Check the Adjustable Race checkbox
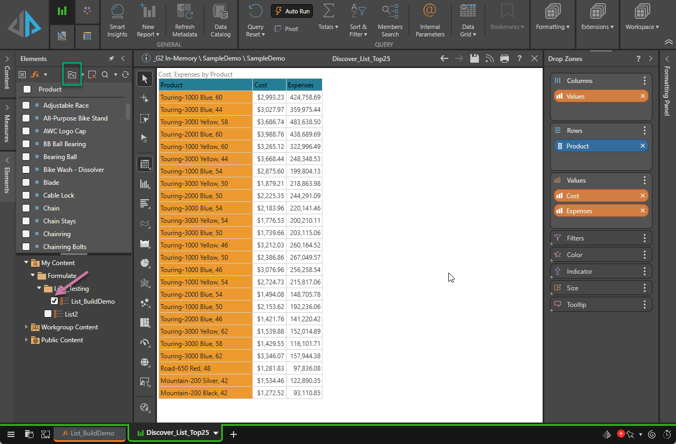Image resolution: width=676 pixels, height=444 pixels. click(x=26, y=106)
